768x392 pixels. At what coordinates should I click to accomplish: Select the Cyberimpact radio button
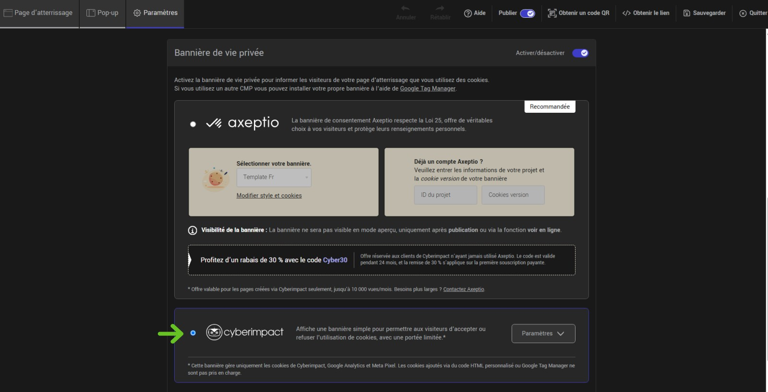click(x=193, y=333)
